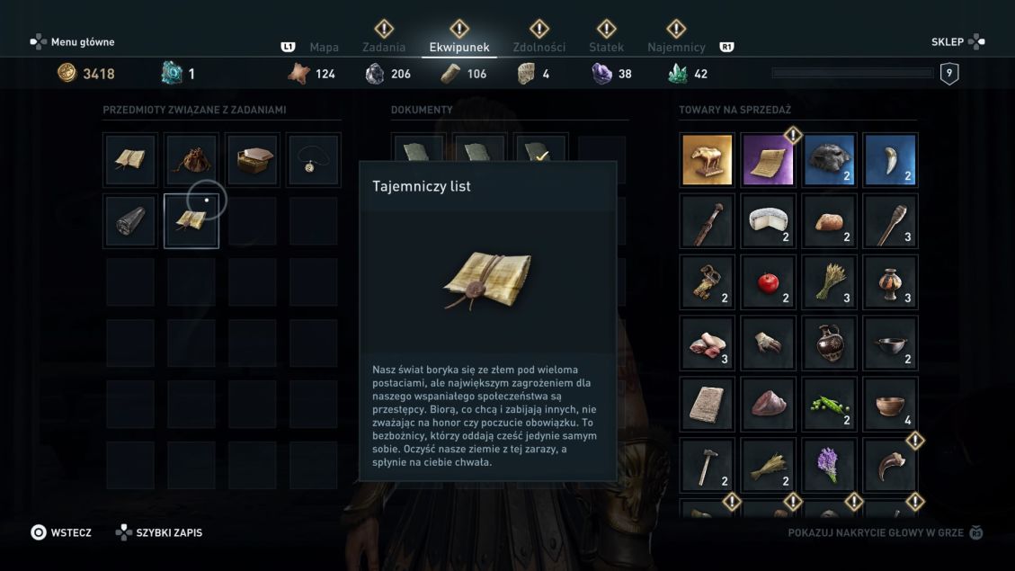Select the red apple item
Viewport: 1015px width, 571px height.
pyautogui.click(x=768, y=282)
